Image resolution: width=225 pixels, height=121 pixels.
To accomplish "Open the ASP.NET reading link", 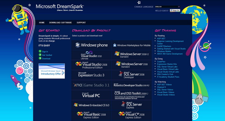I will click(161, 38).
